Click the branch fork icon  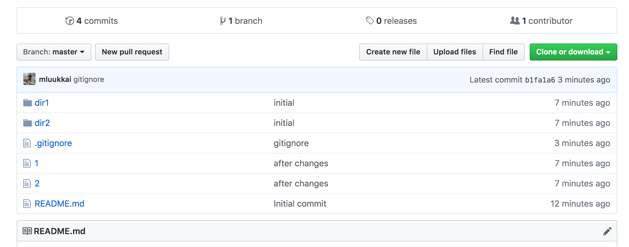(x=223, y=21)
